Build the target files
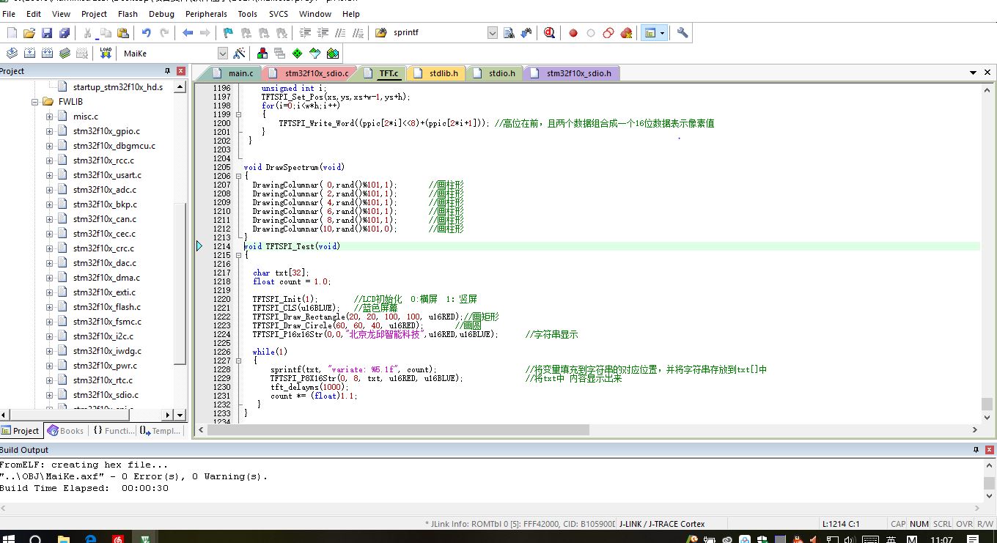The width and height of the screenshot is (997, 543). coord(29,53)
